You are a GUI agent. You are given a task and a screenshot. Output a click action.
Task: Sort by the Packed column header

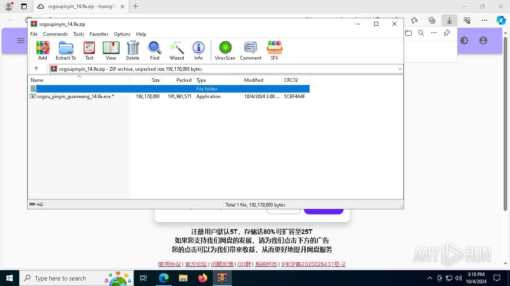178,80
